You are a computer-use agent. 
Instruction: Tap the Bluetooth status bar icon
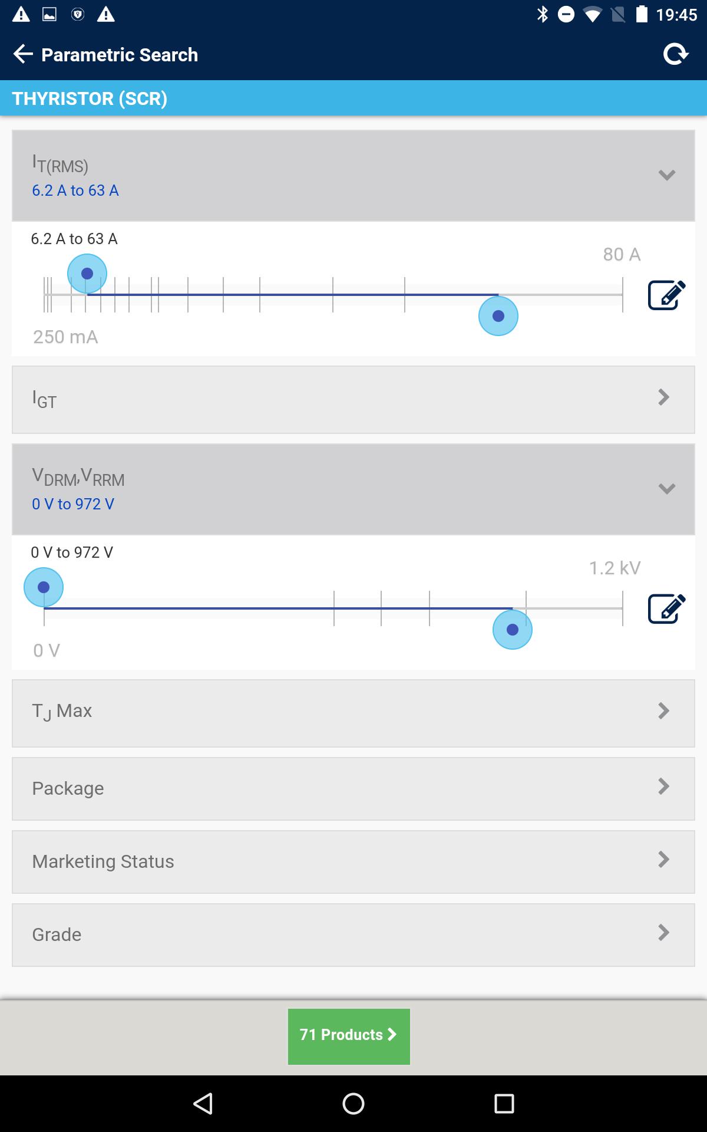click(x=542, y=14)
